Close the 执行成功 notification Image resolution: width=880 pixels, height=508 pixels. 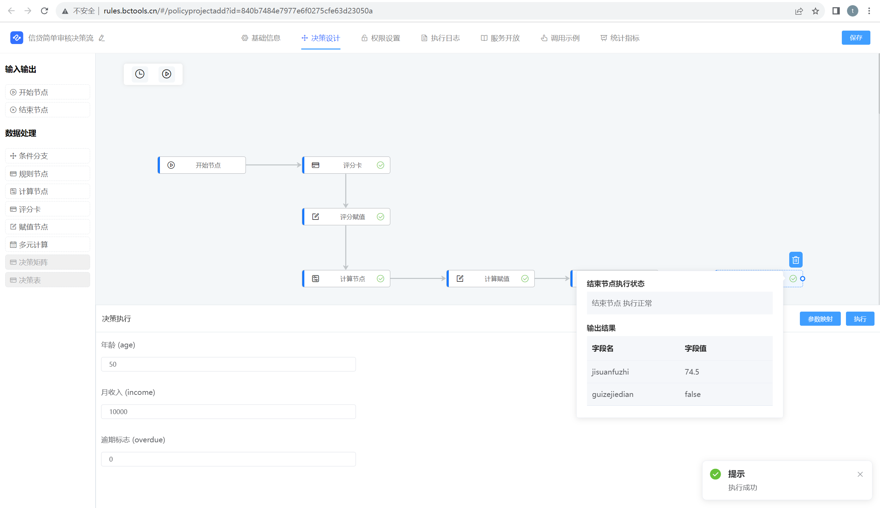[860, 474]
